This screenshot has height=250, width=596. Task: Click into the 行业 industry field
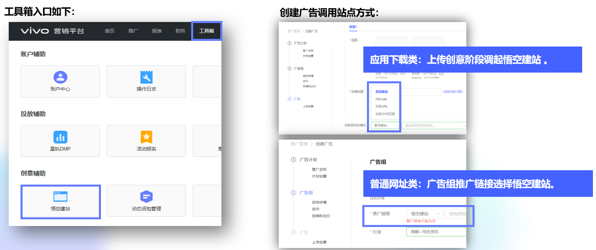[436, 232]
